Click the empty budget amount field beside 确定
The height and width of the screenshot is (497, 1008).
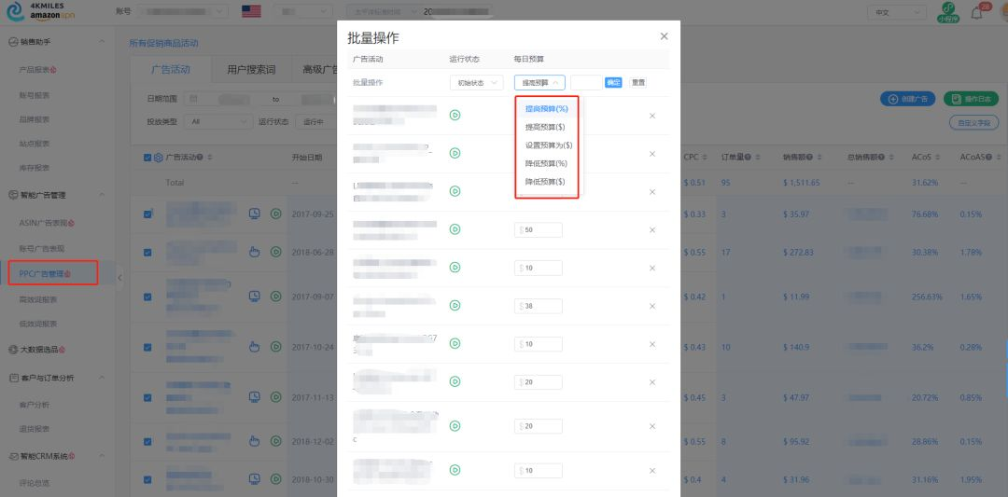point(586,83)
